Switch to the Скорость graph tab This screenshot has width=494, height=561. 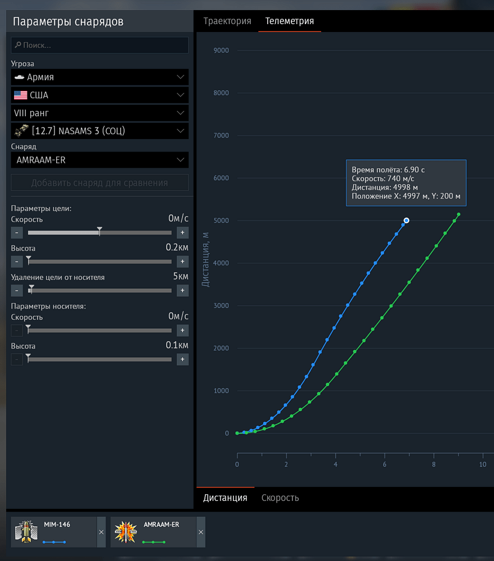[x=280, y=498]
